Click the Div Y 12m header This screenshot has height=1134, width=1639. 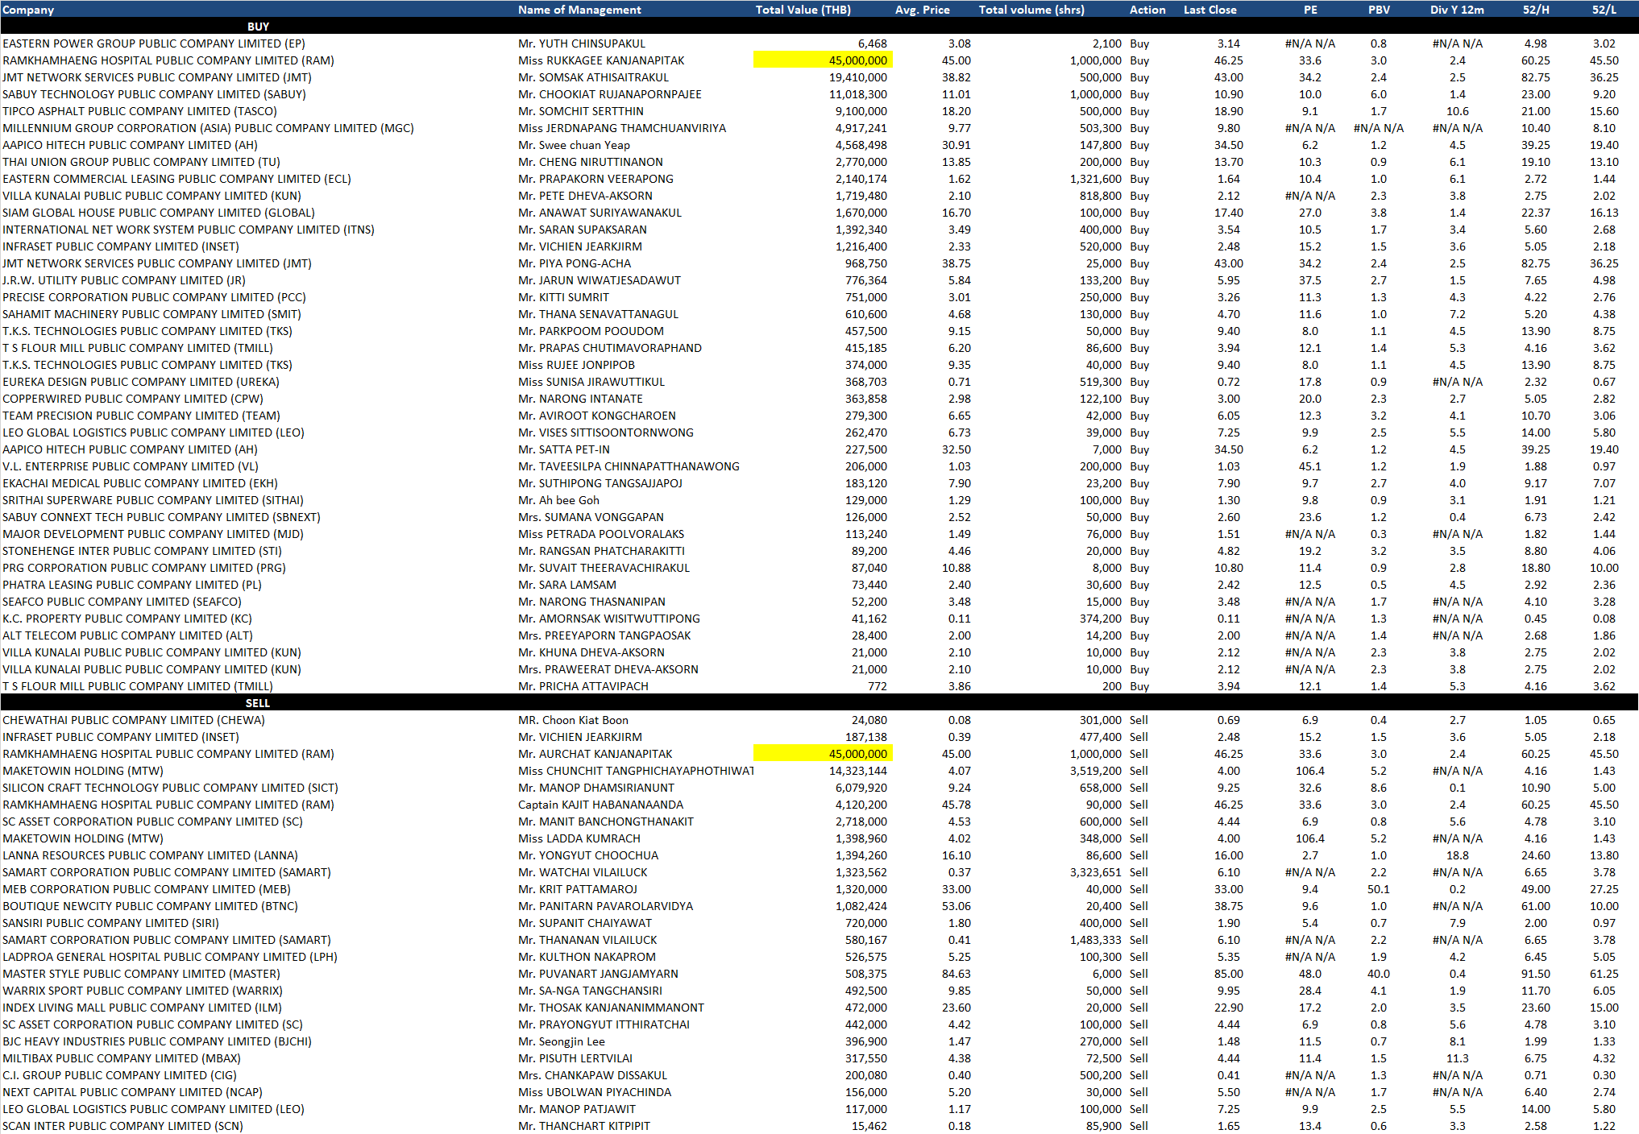[1457, 10]
